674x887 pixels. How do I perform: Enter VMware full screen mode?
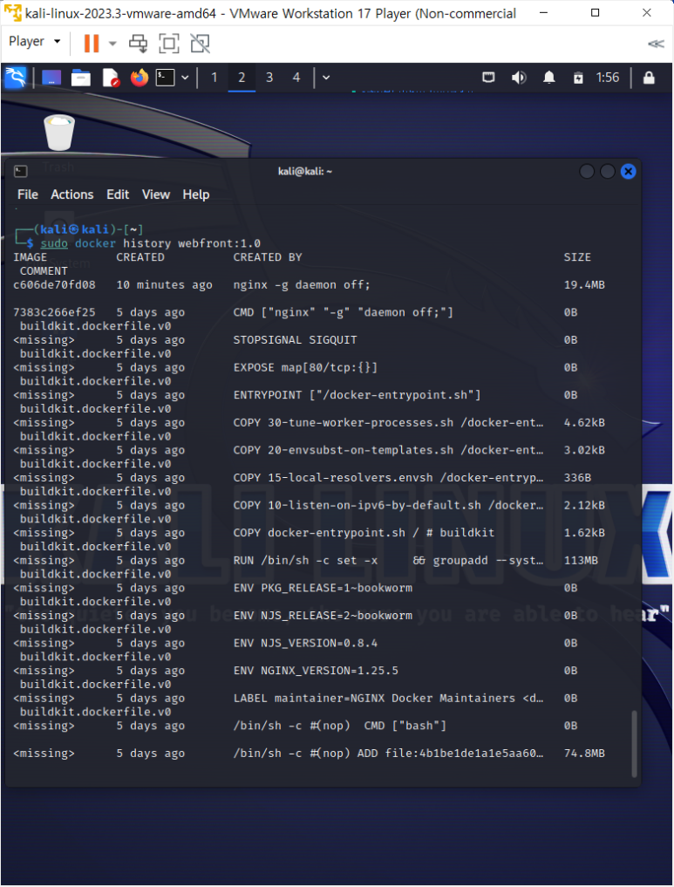click(x=169, y=43)
